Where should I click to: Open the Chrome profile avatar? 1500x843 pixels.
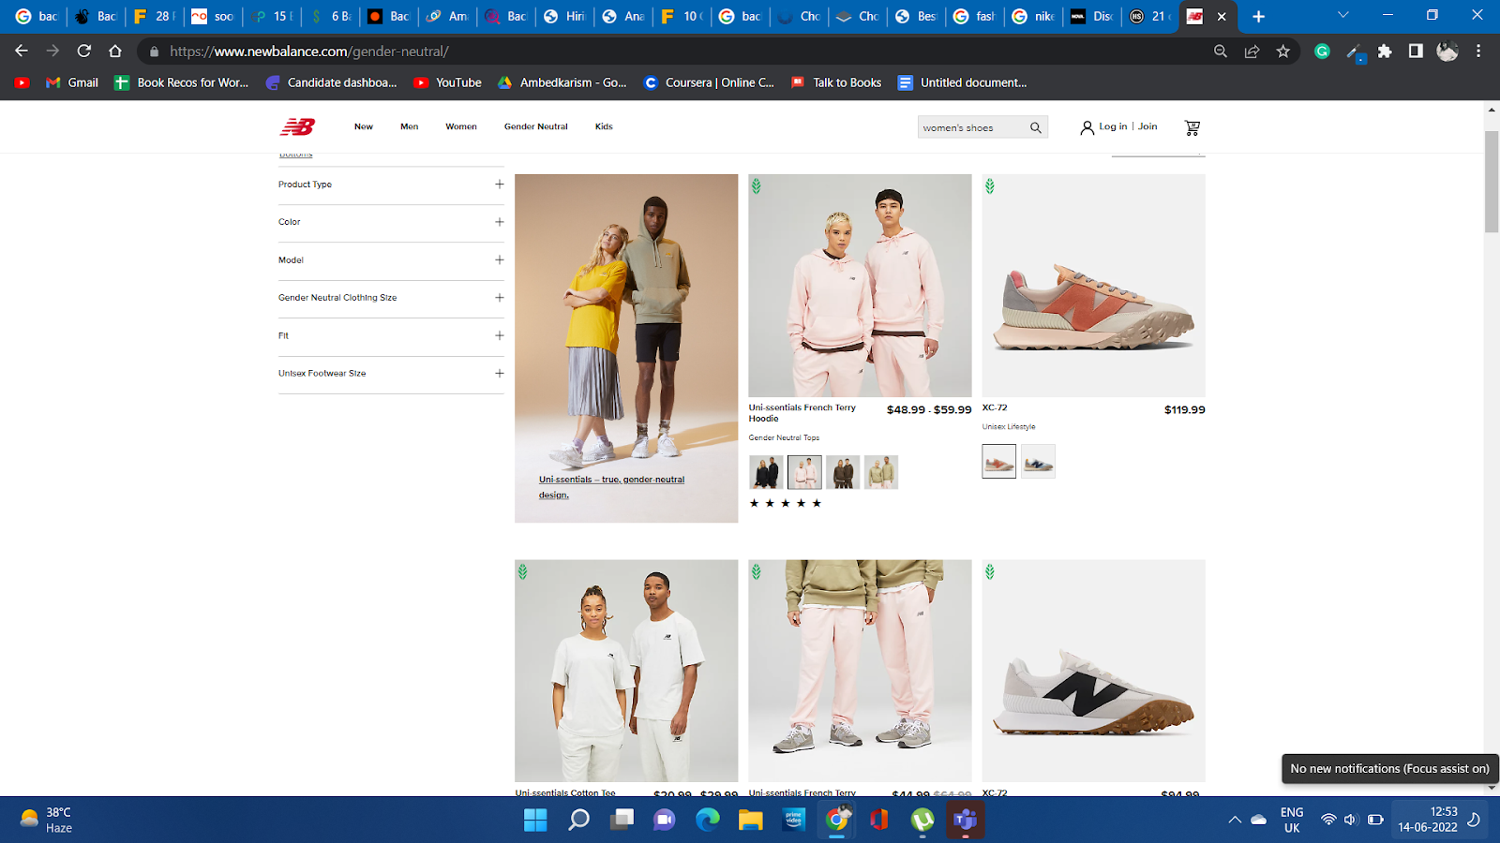pos(1447,52)
